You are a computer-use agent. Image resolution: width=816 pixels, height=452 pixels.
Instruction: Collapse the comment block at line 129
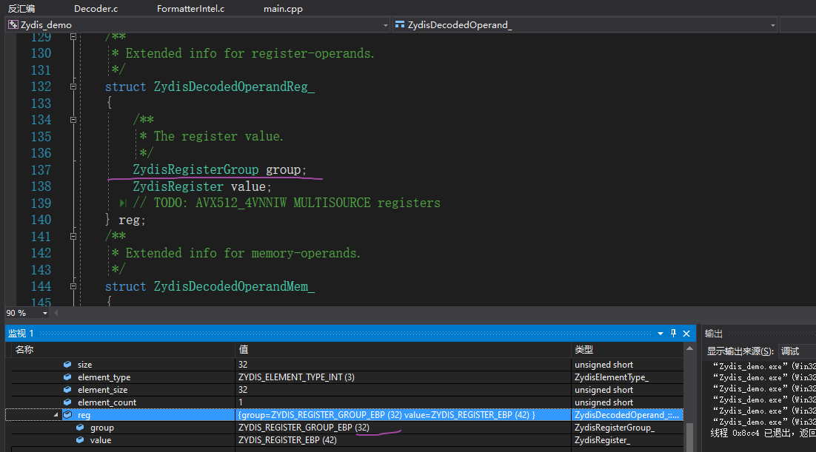(73, 37)
